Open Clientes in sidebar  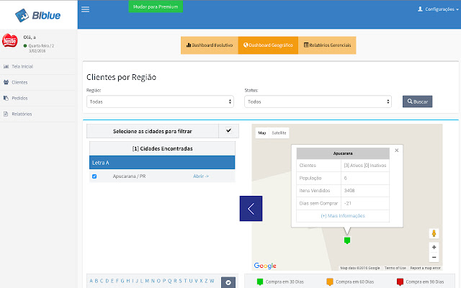pyautogui.click(x=38, y=82)
